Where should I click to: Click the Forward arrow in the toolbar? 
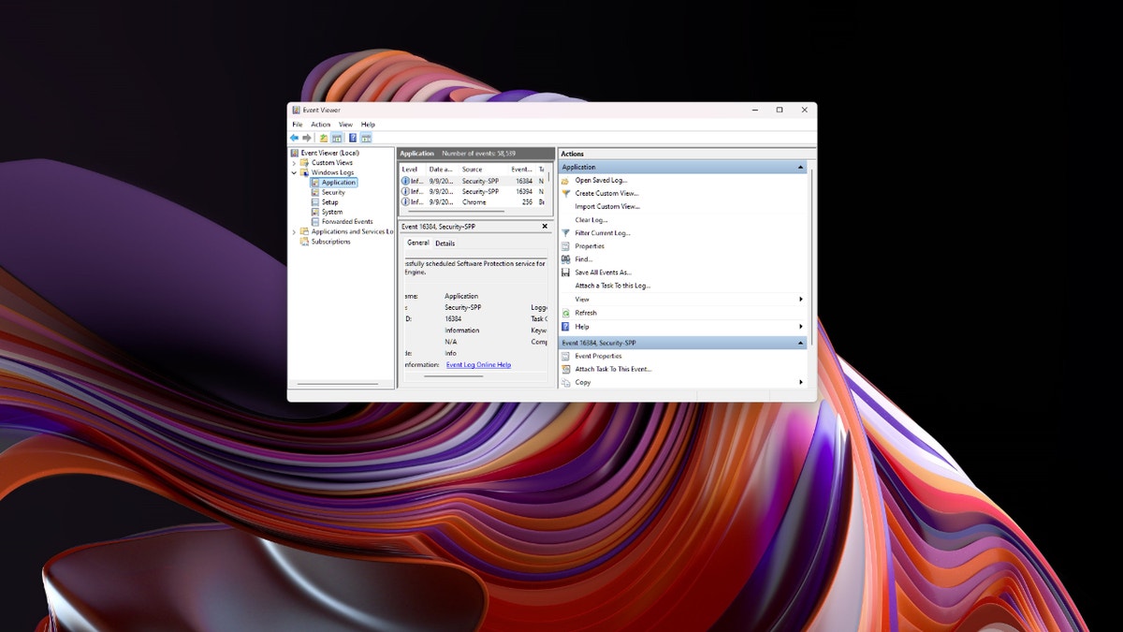(306, 138)
